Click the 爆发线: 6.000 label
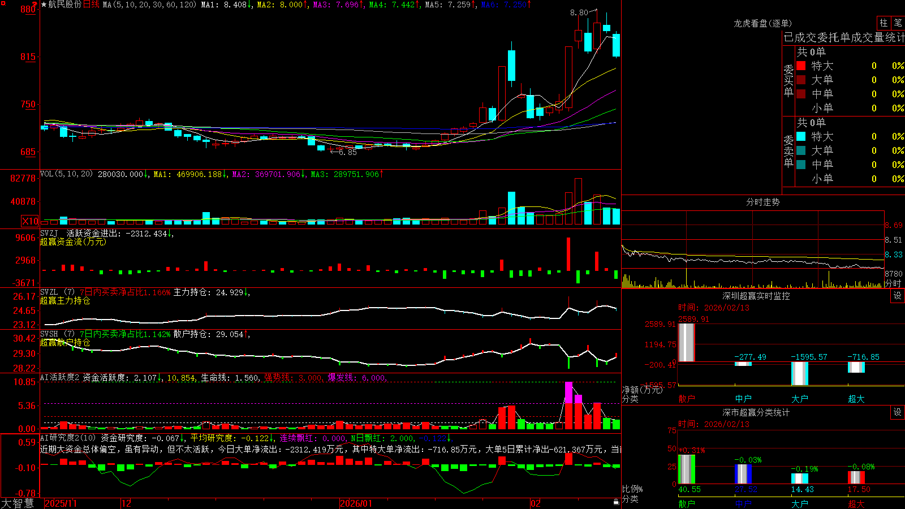The height and width of the screenshot is (509, 905). [357, 378]
